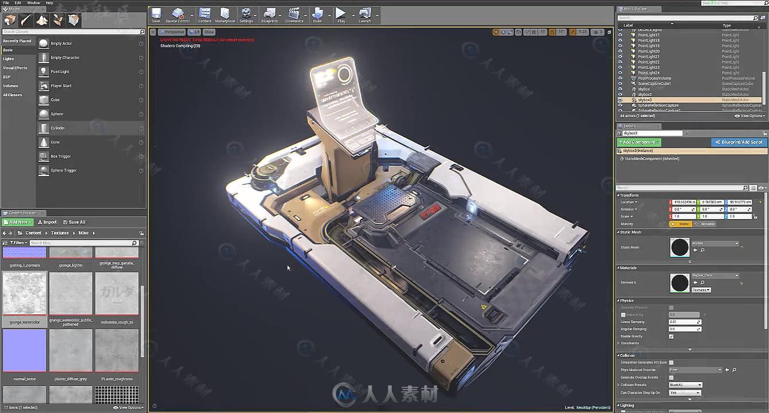
Task: Open Content Browser Filters dropdown
Action: click(18, 243)
